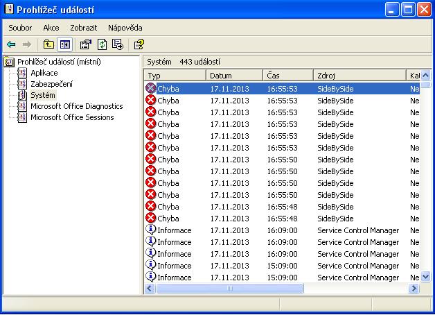This screenshot has height=315, width=435.
Task: Sort by the Datum column header
Action: [234, 75]
